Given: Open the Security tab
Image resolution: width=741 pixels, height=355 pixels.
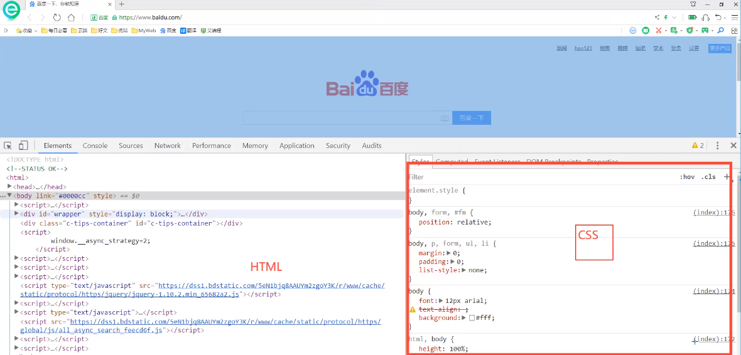Looking at the screenshot, I should tap(338, 146).
